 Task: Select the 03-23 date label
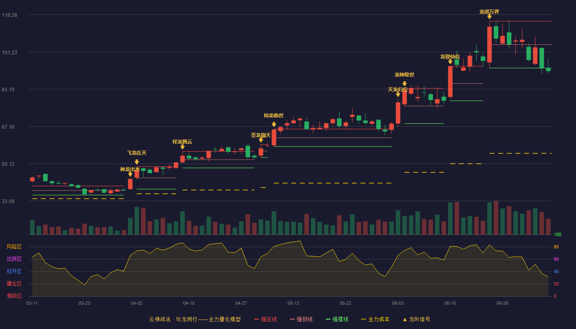pyautogui.click(x=84, y=303)
